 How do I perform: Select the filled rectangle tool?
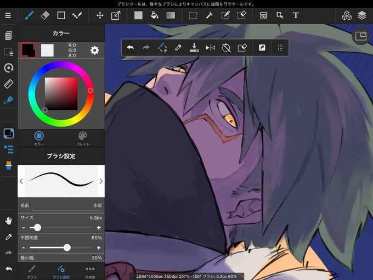click(x=138, y=15)
